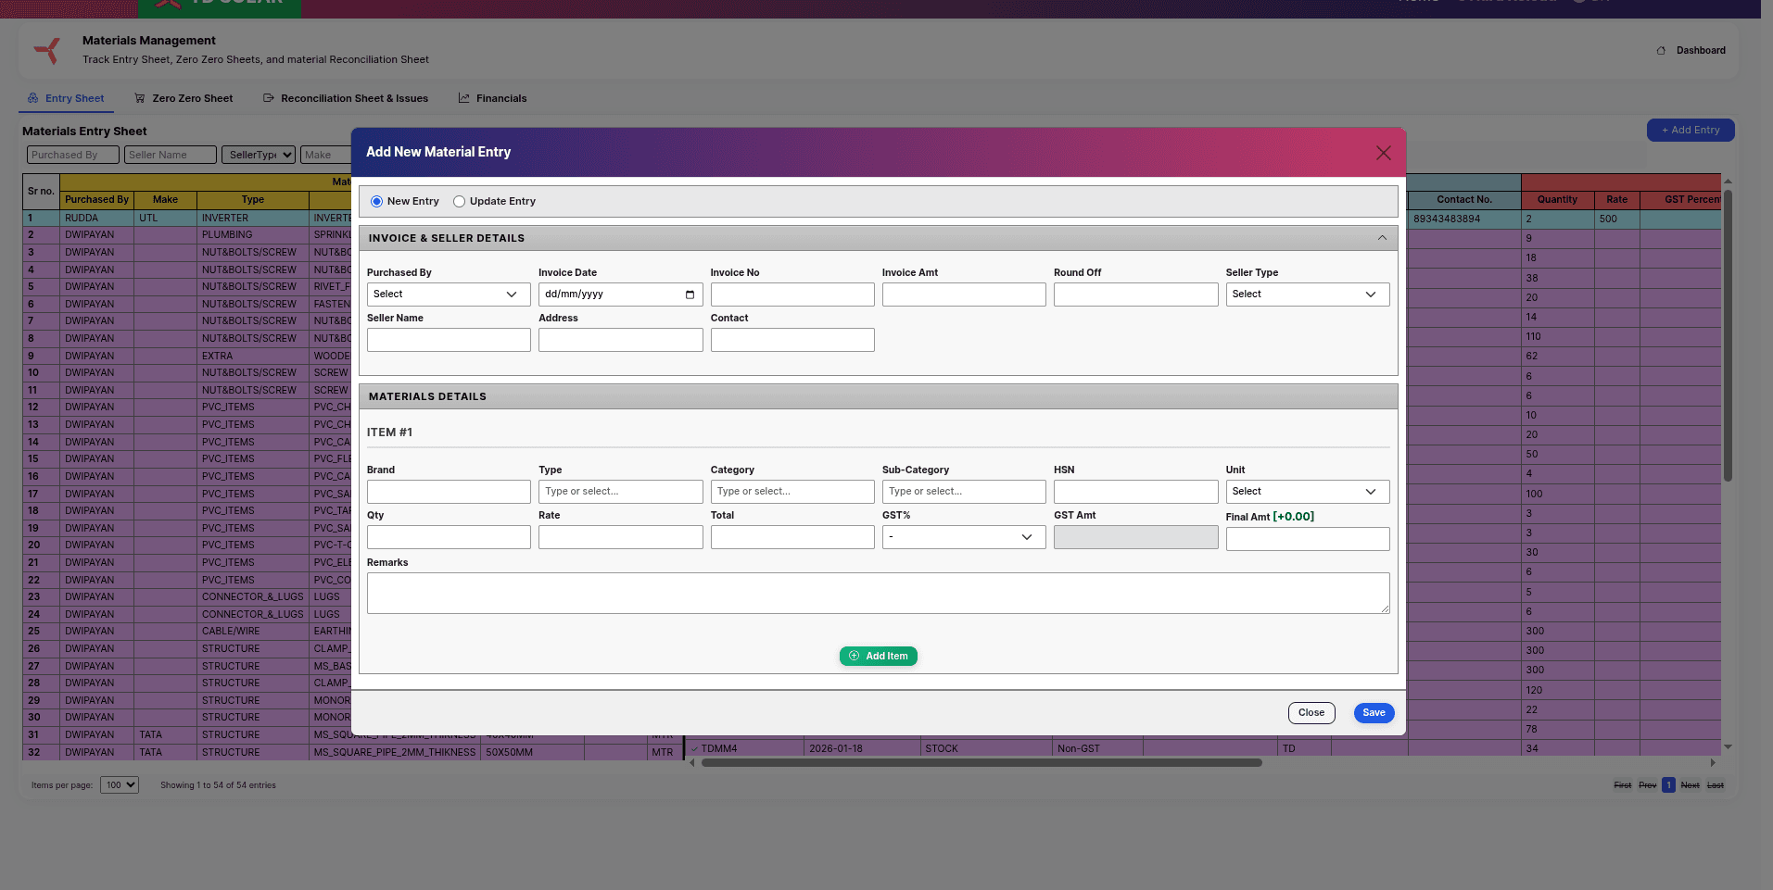Click the plus icon on Add Item button
Image resolution: width=1773 pixels, height=890 pixels.
tap(855, 656)
